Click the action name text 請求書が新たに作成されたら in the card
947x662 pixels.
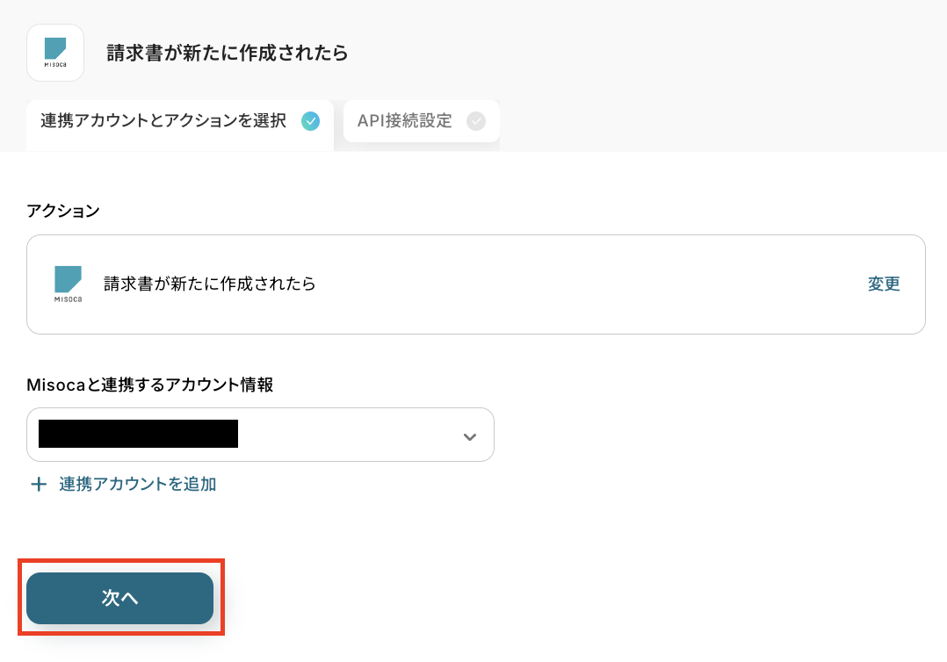tap(210, 284)
